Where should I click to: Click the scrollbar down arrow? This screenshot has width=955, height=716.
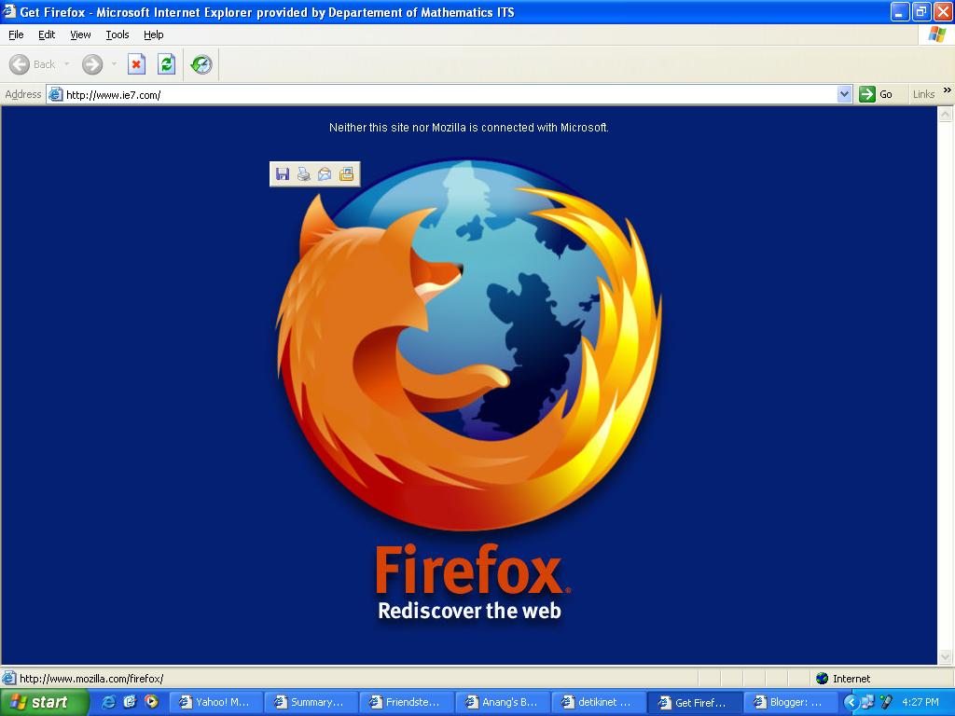[x=946, y=656]
